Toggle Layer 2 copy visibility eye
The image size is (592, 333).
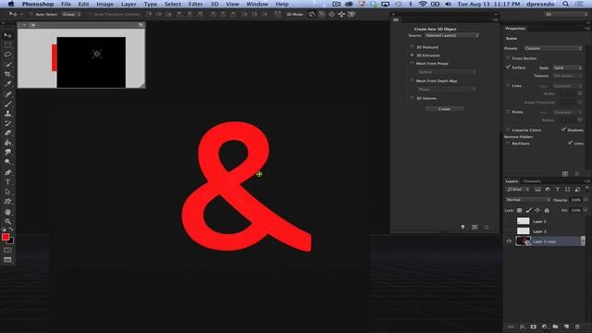[x=509, y=241]
